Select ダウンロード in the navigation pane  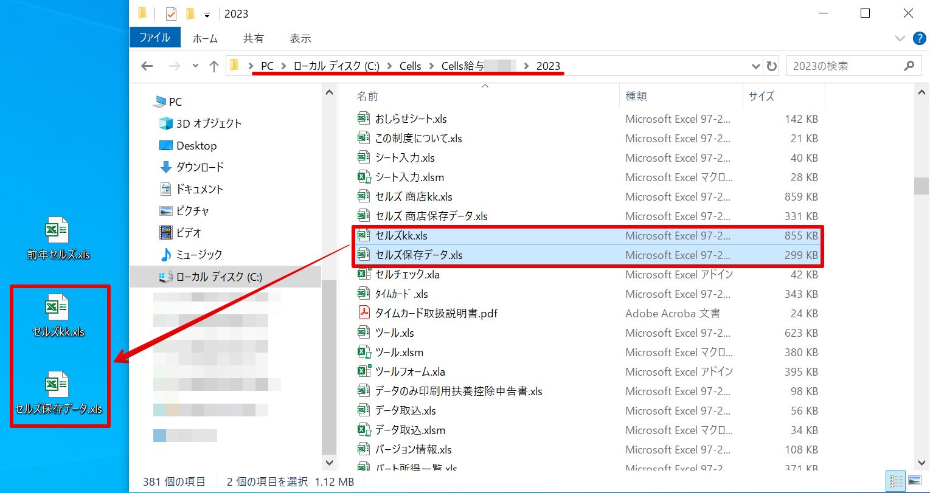point(200,167)
